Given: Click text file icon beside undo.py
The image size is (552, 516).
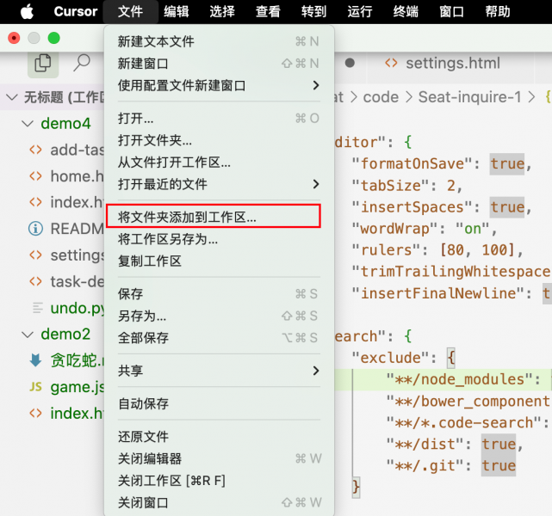Looking at the screenshot, I should [37, 308].
